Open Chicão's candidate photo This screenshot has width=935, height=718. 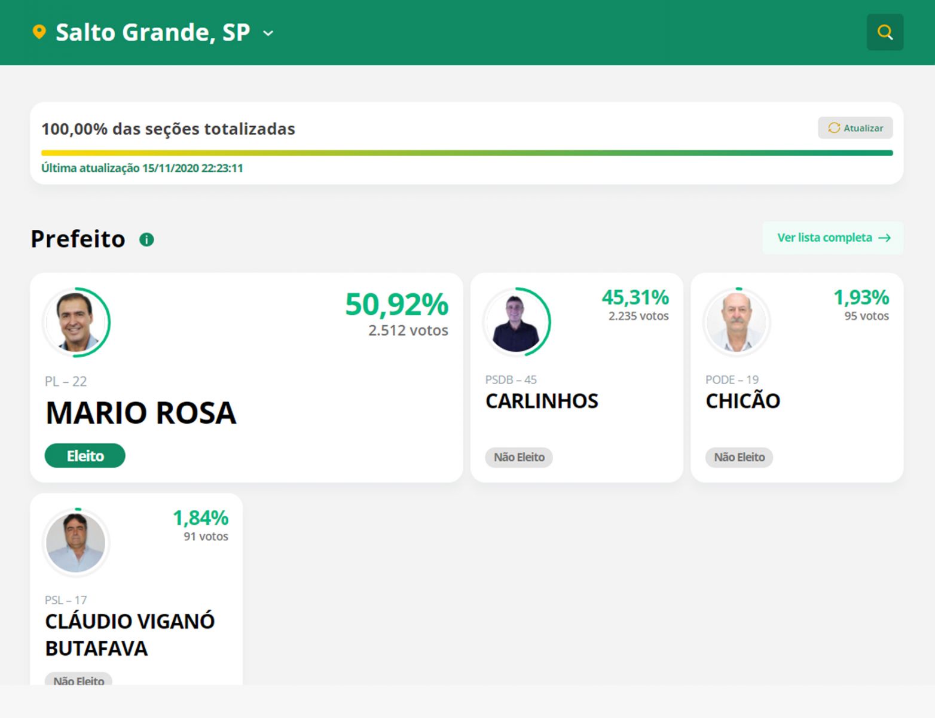point(737,323)
